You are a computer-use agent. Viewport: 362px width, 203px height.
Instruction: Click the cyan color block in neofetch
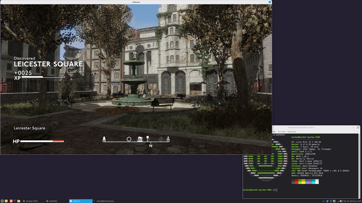tap(314, 182)
